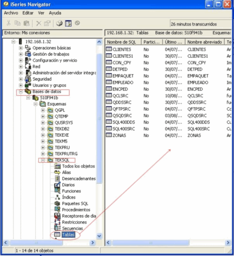Click the Alias arrow icon

tap(58, 173)
